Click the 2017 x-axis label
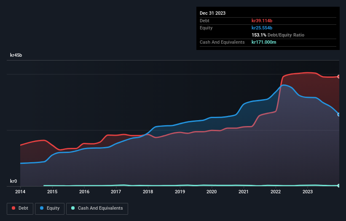 pyautogui.click(x=116, y=192)
